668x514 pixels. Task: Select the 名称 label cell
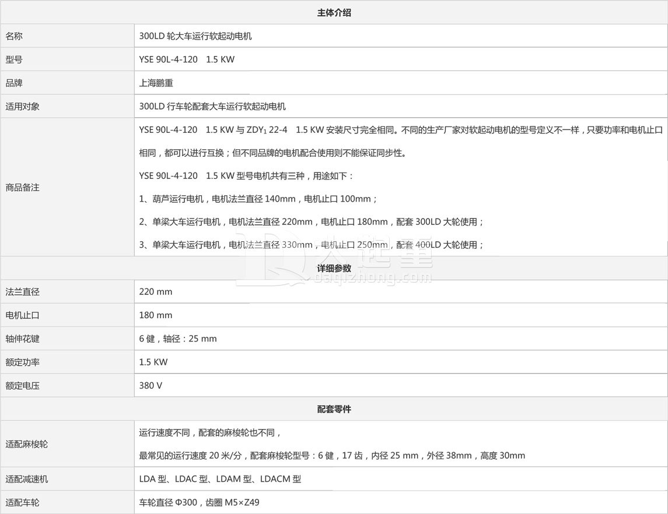(67, 36)
